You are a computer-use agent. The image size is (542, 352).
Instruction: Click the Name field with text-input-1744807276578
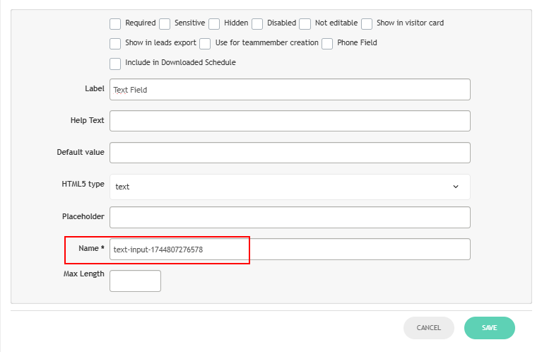[x=290, y=250]
